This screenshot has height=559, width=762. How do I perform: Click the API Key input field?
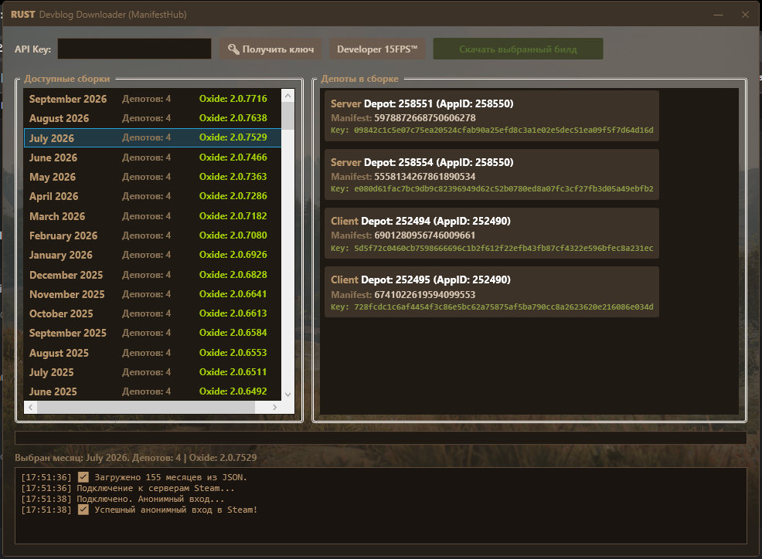(x=134, y=49)
